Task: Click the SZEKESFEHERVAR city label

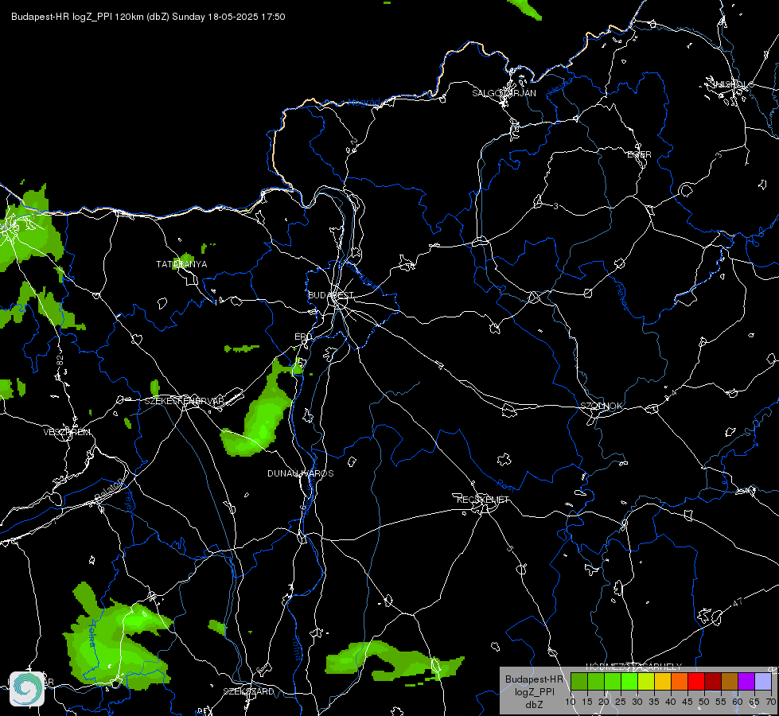Action: coord(185,401)
